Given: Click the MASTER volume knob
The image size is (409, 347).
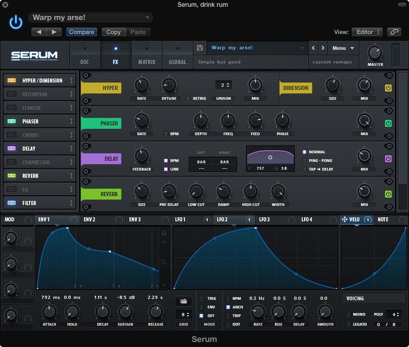Looking at the screenshot, I should point(375,53).
